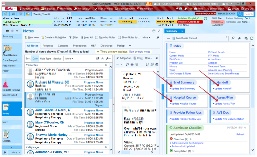Click the Notes help question icon
Viewport: 257px width, 157px height.
pos(154,31)
